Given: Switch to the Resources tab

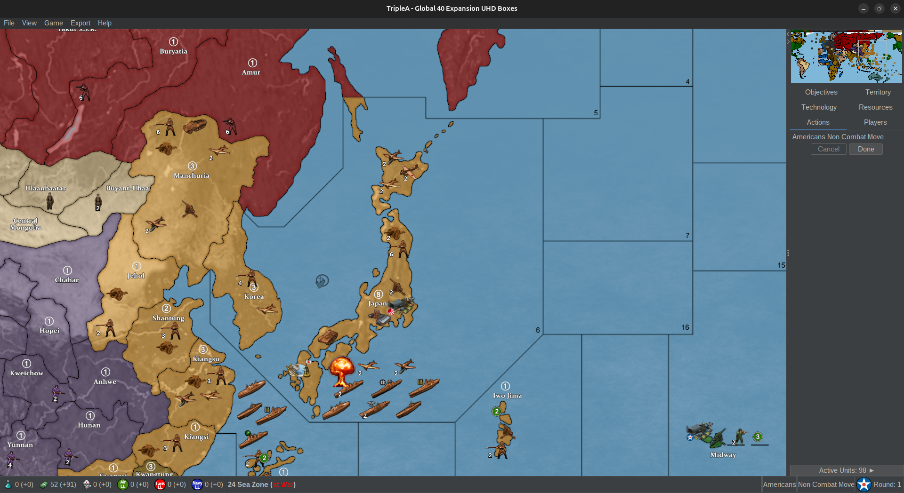Looking at the screenshot, I should coord(875,107).
